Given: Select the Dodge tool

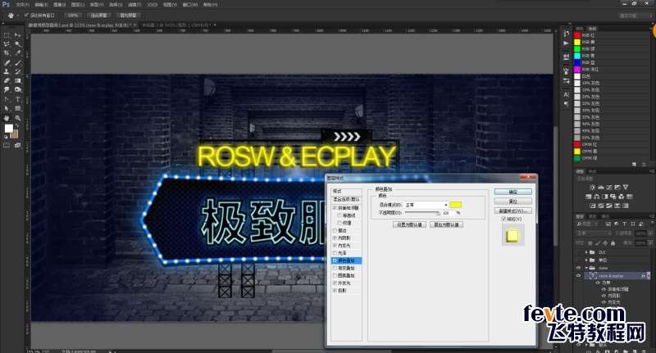Looking at the screenshot, I should click(x=17, y=89).
